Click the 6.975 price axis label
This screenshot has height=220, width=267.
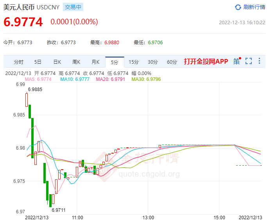click(x=19, y=181)
